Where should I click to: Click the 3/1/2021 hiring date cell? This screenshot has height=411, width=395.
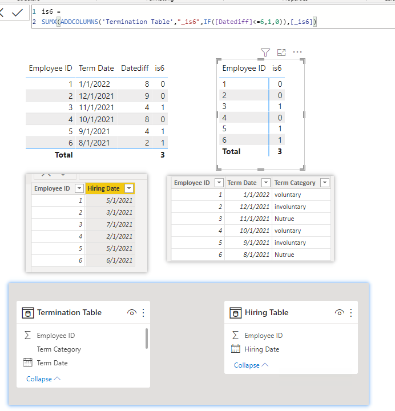coord(110,212)
